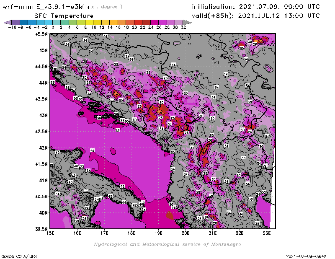The width and height of the screenshot is (335, 259).
Task: Click the 19E longitude axis label
Action: (x=159, y=233)
